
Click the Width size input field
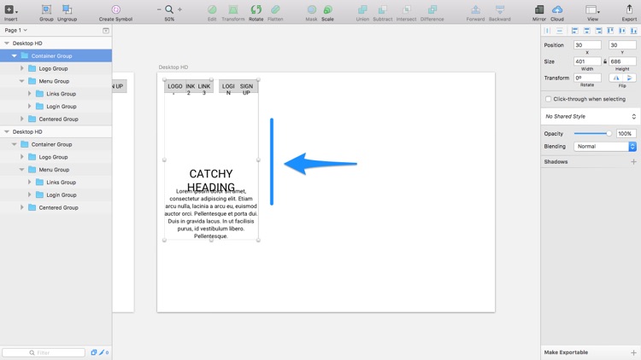(x=587, y=61)
